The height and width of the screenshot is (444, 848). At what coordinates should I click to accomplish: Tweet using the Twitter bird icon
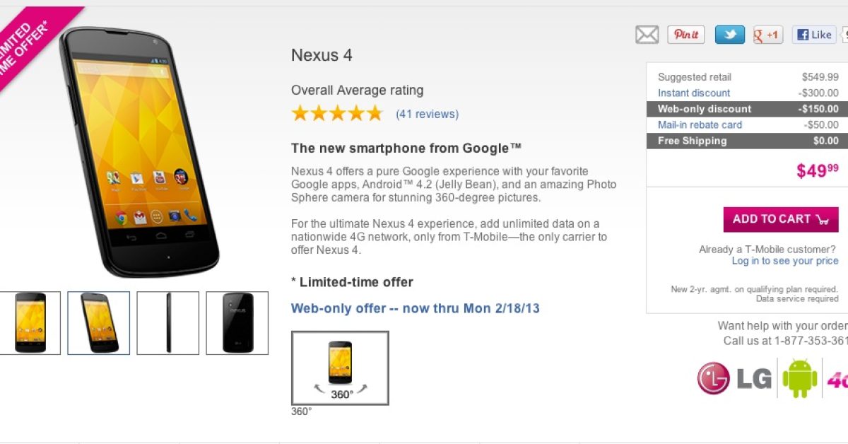(x=729, y=35)
